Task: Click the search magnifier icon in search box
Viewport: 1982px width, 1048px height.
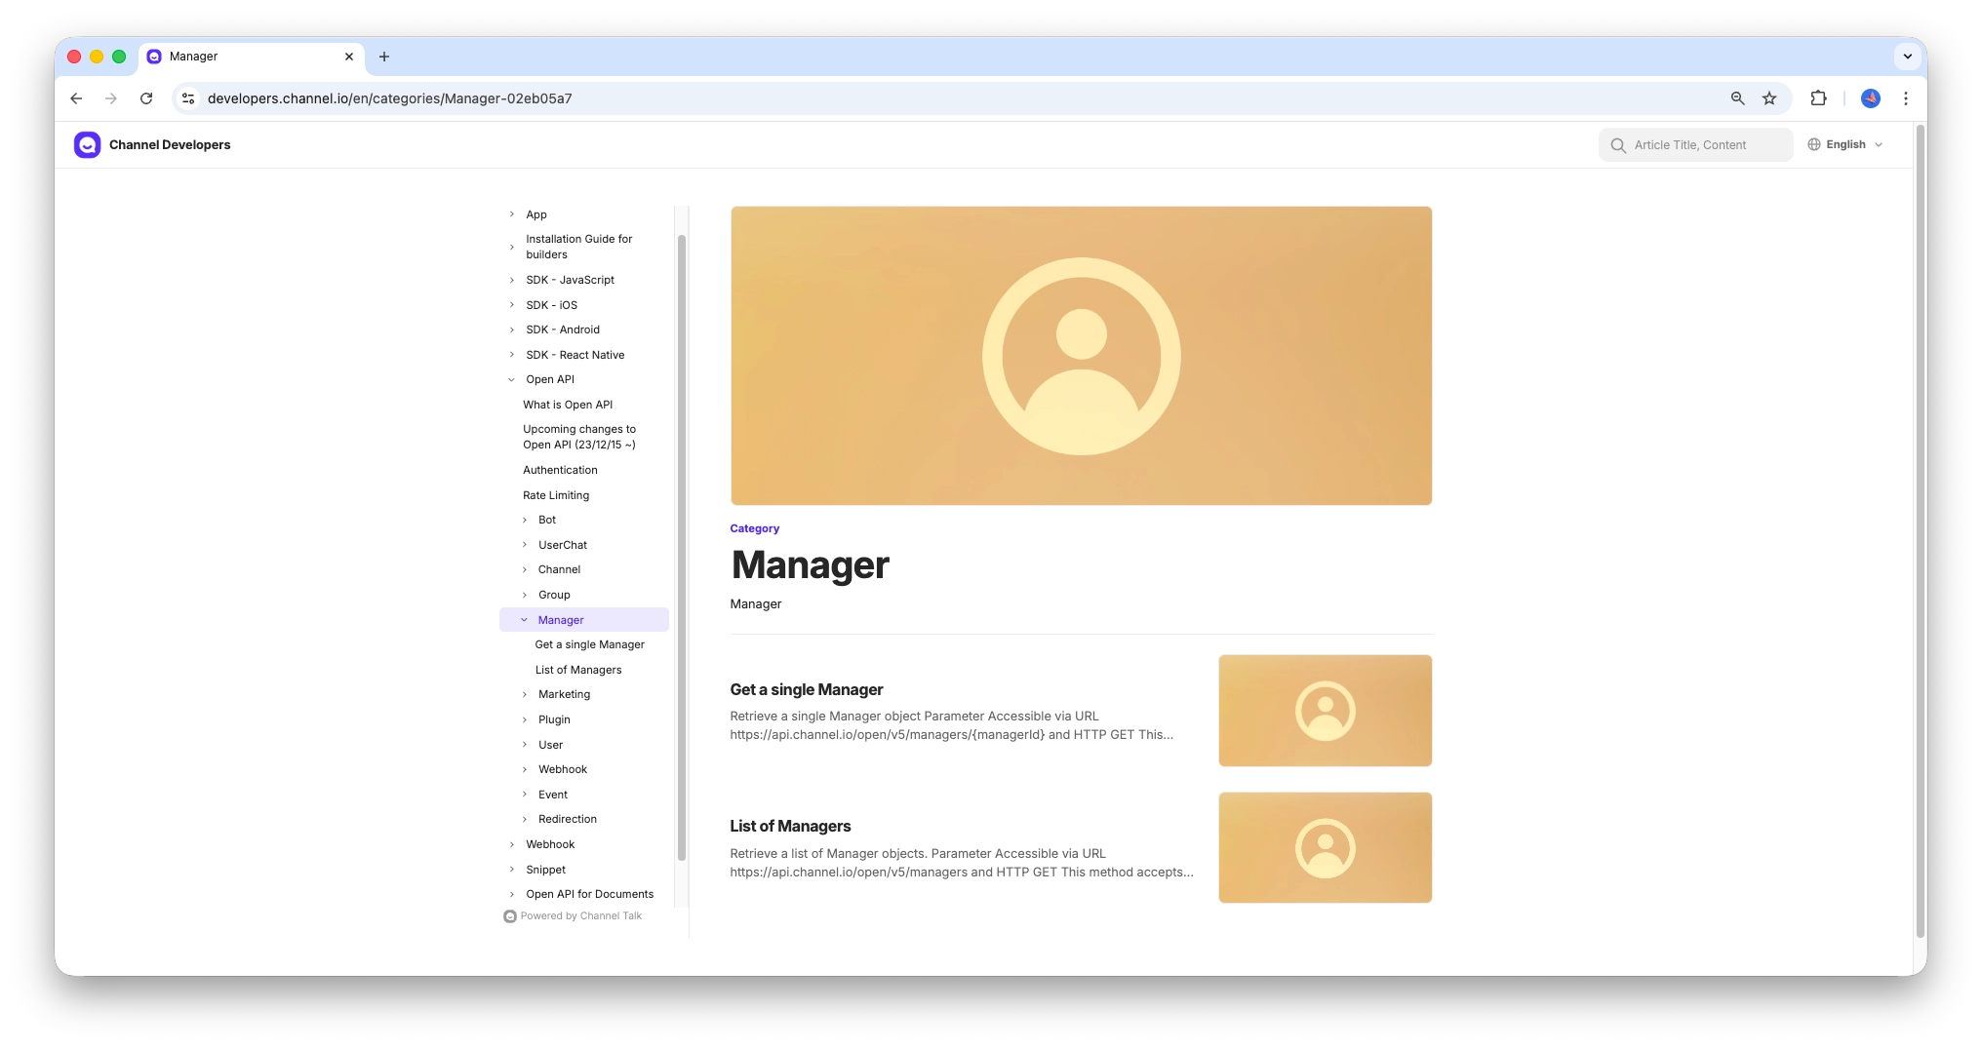Action: (x=1618, y=145)
